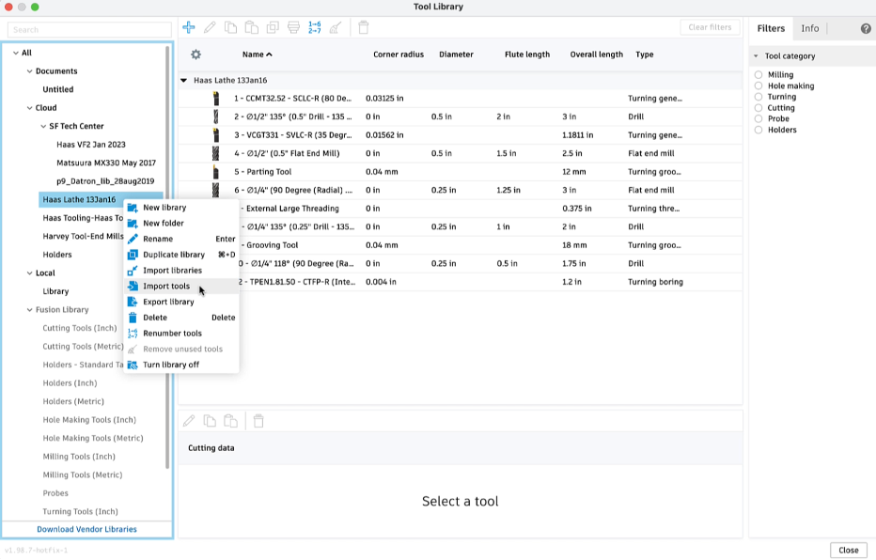Click the Parting Tool row icon
The width and height of the screenshot is (876, 560).
(x=215, y=172)
